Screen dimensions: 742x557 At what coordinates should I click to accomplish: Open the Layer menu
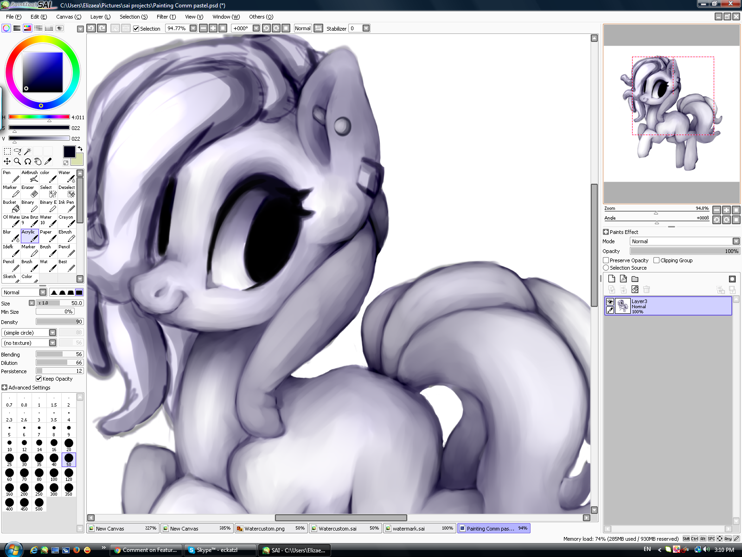100,17
